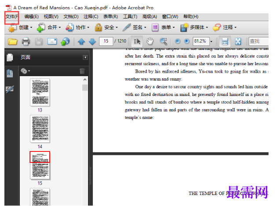The width and height of the screenshot is (276, 206).
Task: Select the marquee zoom magnifier tool
Action: pos(163,41)
